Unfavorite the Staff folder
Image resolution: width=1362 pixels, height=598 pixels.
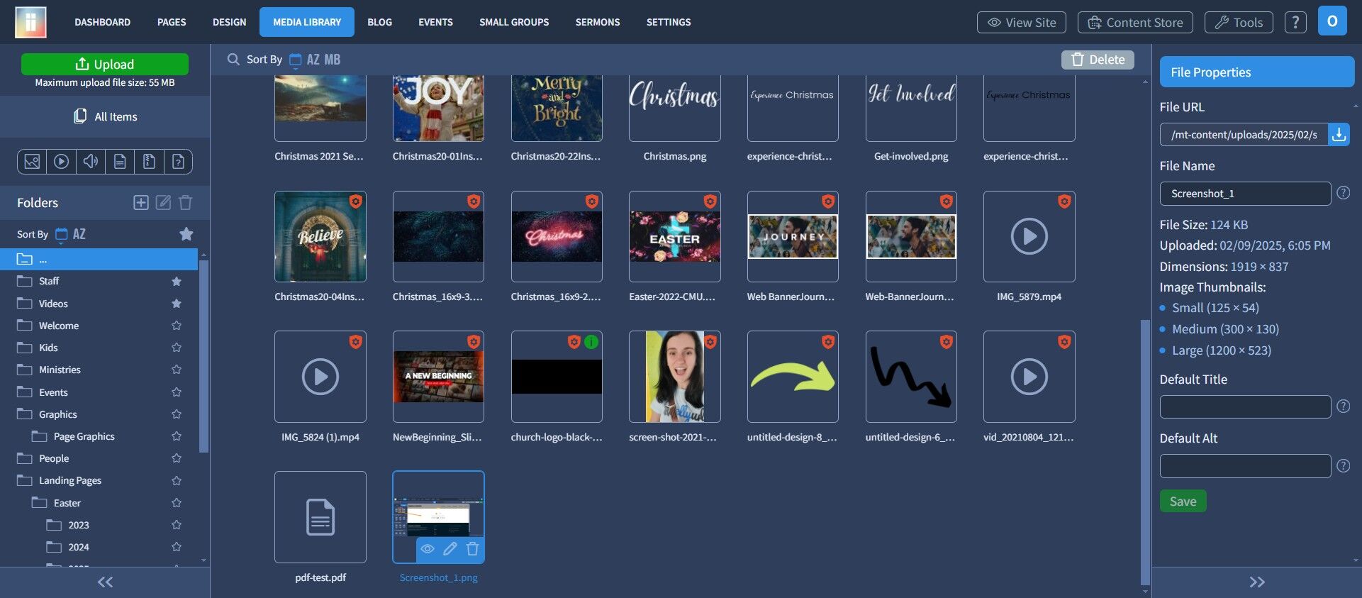pos(177,282)
